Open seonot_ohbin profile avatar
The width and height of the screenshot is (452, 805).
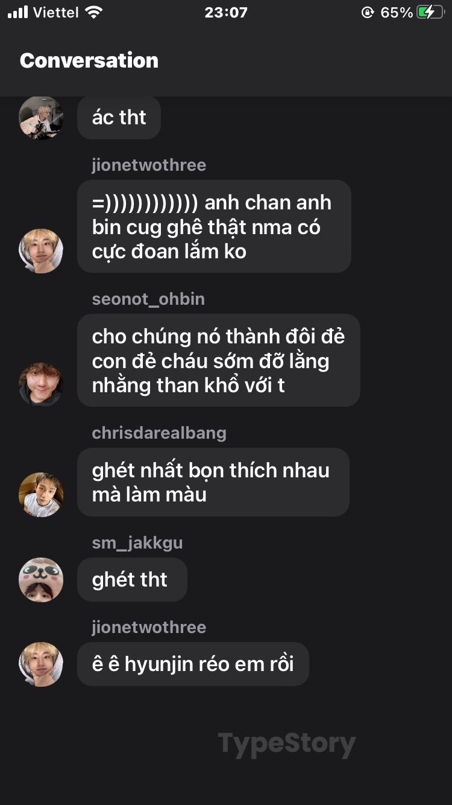41,384
